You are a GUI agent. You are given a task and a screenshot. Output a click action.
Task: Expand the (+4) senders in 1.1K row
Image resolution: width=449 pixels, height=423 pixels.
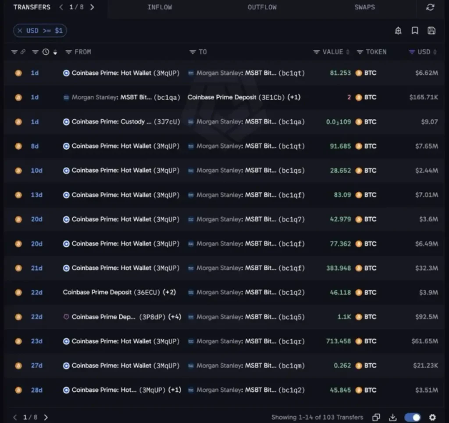coord(175,317)
